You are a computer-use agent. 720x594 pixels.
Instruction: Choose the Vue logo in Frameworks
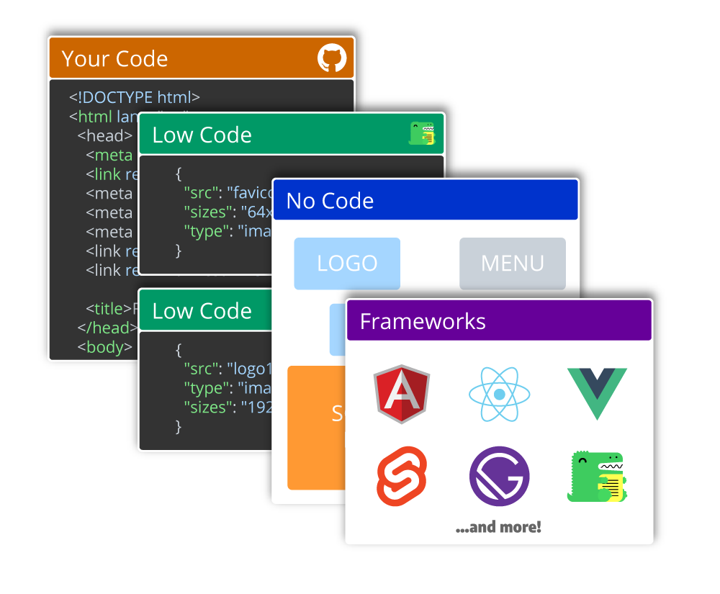click(x=597, y=394)
